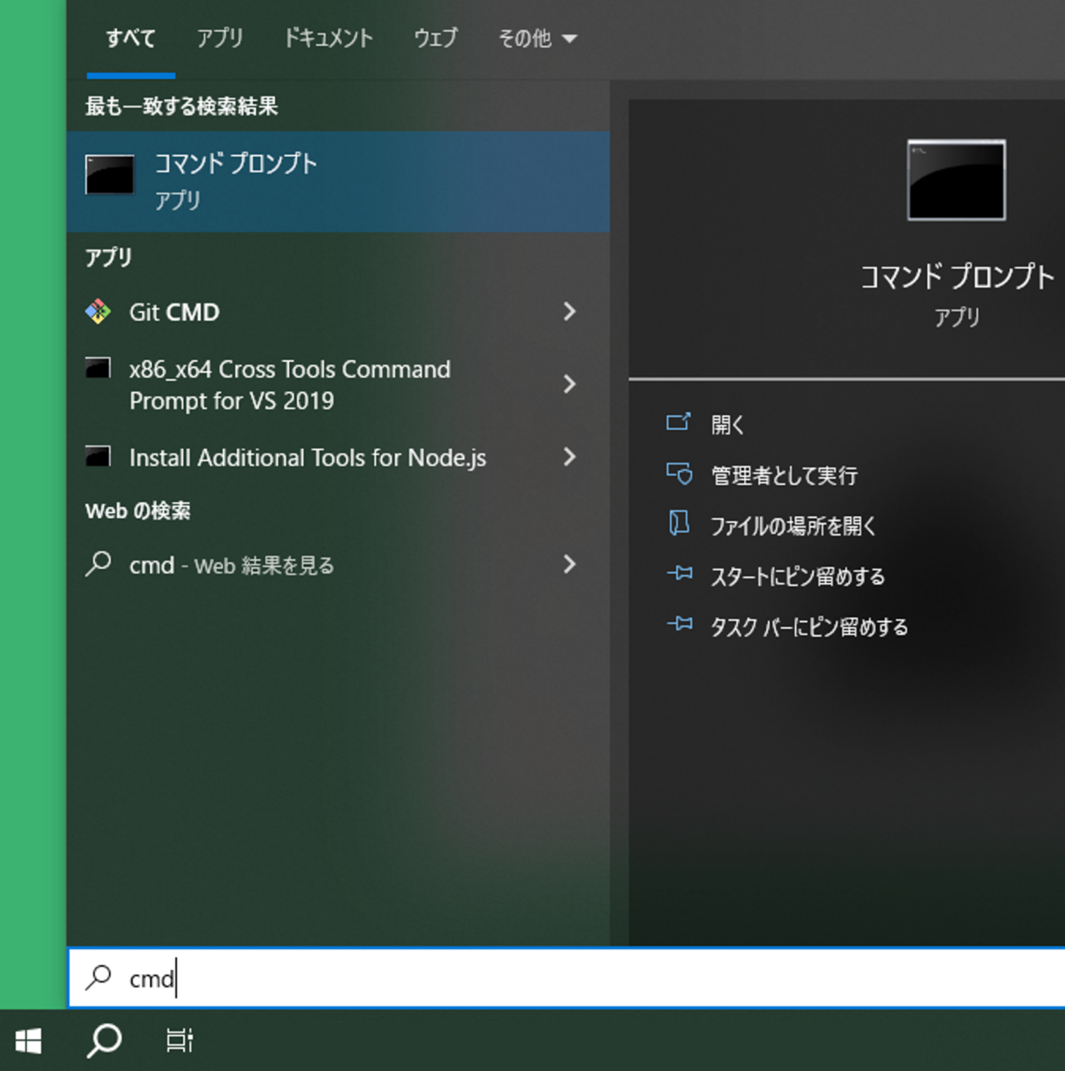Click the スタートにピン留めする pin icon

pyautogui.click(x=679, y=575)
